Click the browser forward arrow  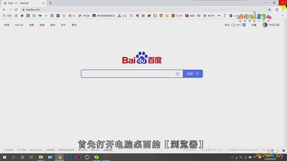pos(10,10)
